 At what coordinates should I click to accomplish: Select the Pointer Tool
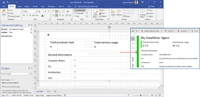pyautogui.click(x=79, y=10)
